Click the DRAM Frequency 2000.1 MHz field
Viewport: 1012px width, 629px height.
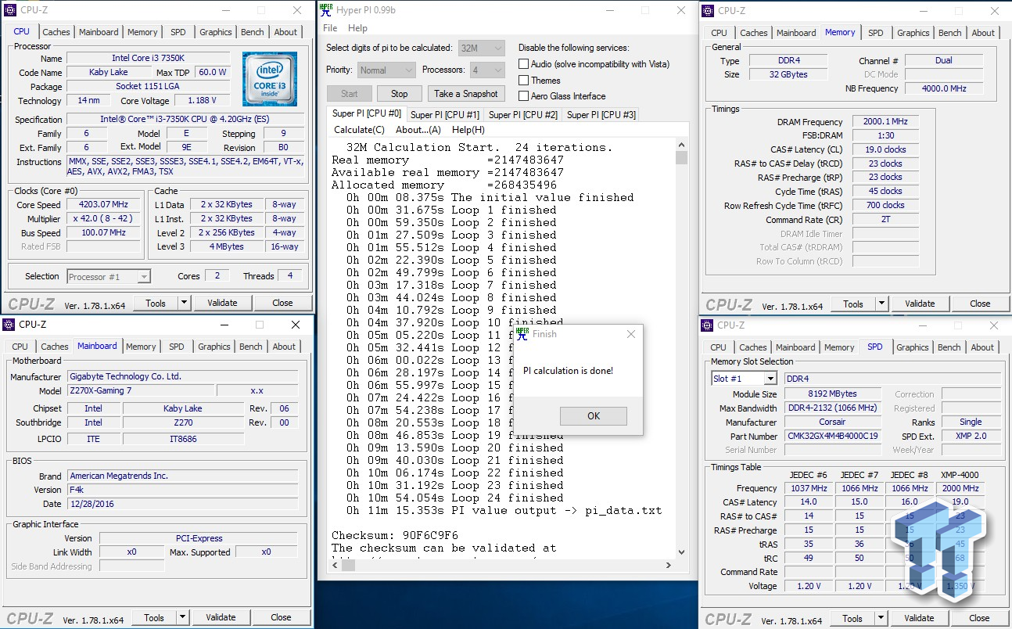[885, 122]
